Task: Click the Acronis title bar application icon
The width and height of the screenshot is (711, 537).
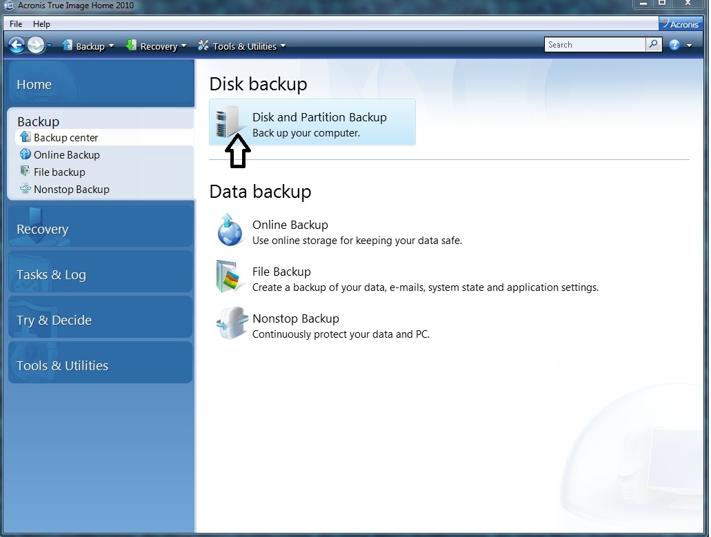Action: [8, 6]
